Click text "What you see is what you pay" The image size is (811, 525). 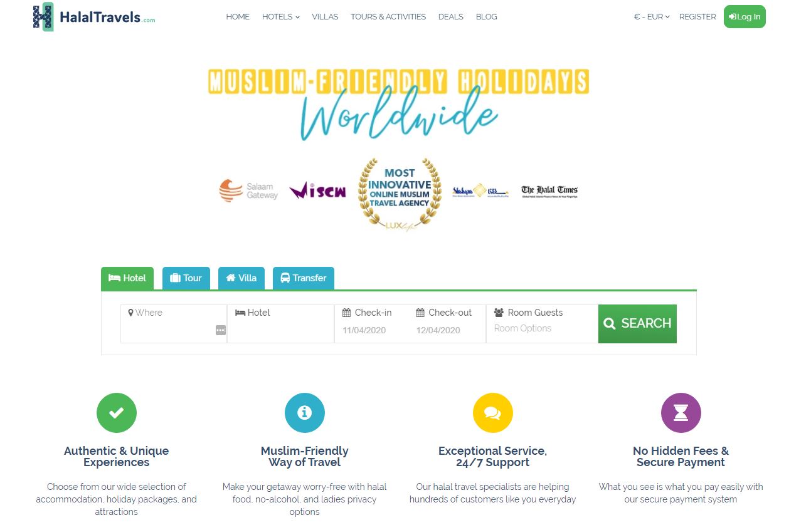pos(659,487)
